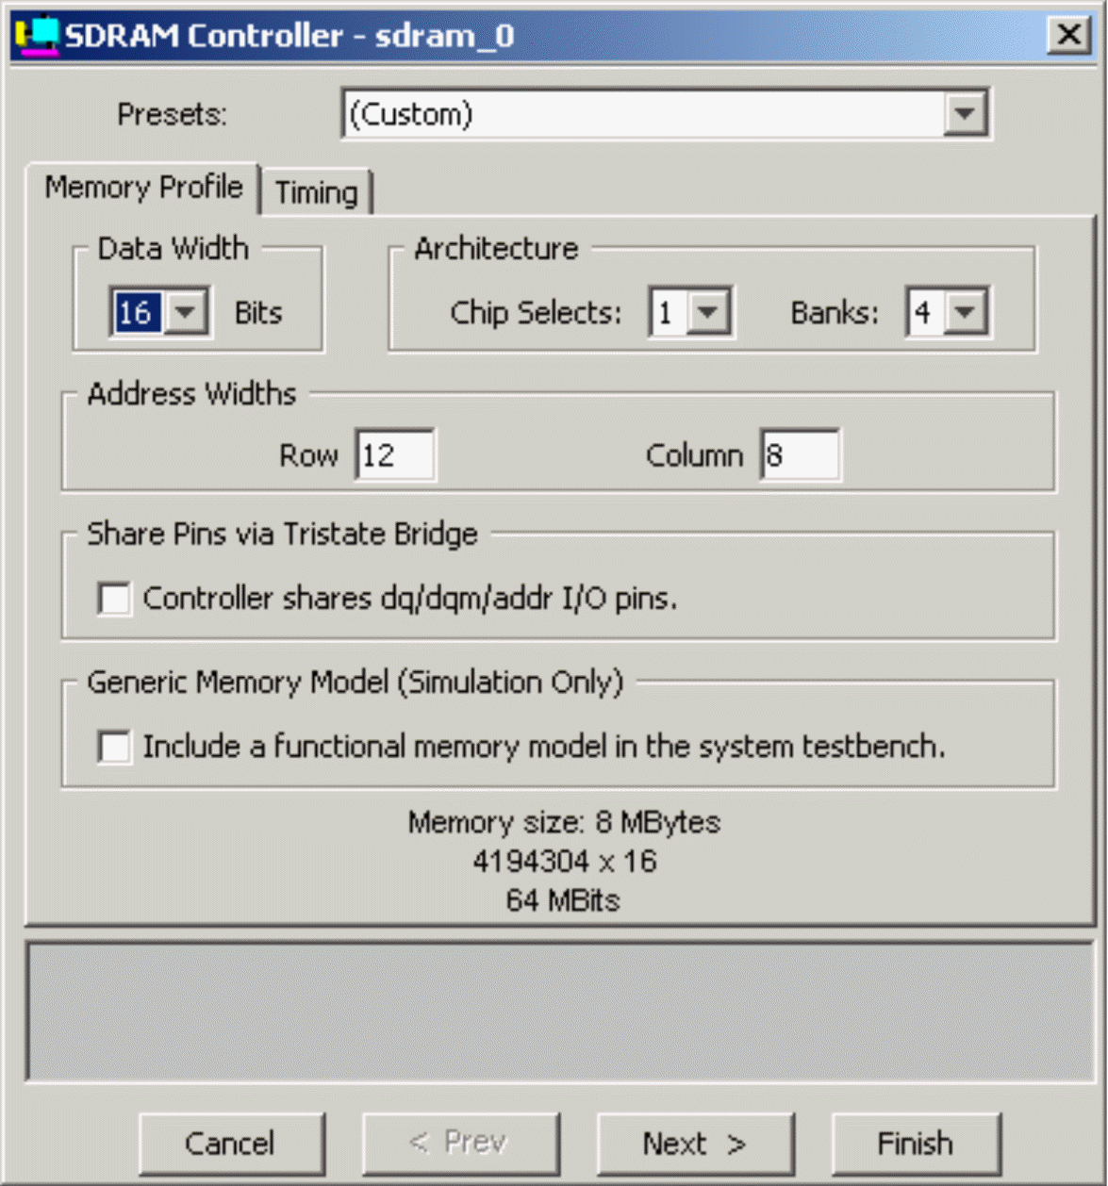Open the Banks dropdown
This screenshot has height=1186, width=1108.
coord(965,312)
